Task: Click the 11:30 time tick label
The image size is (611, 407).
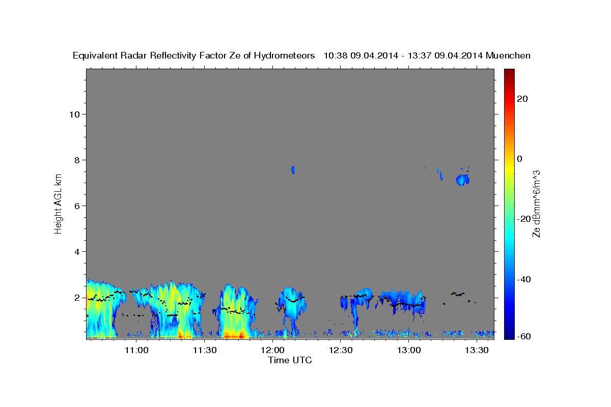Action: [205, 350]
